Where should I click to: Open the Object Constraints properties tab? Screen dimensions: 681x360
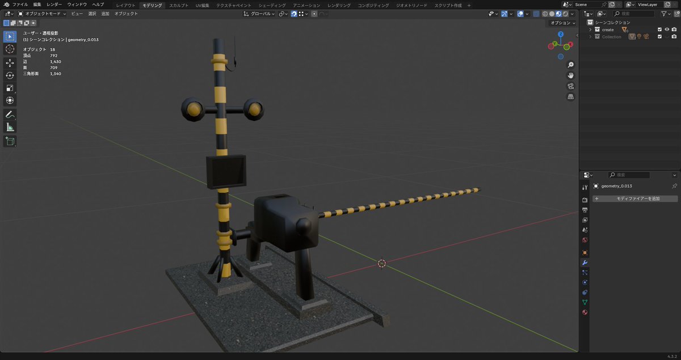click(x=585, y=293)
